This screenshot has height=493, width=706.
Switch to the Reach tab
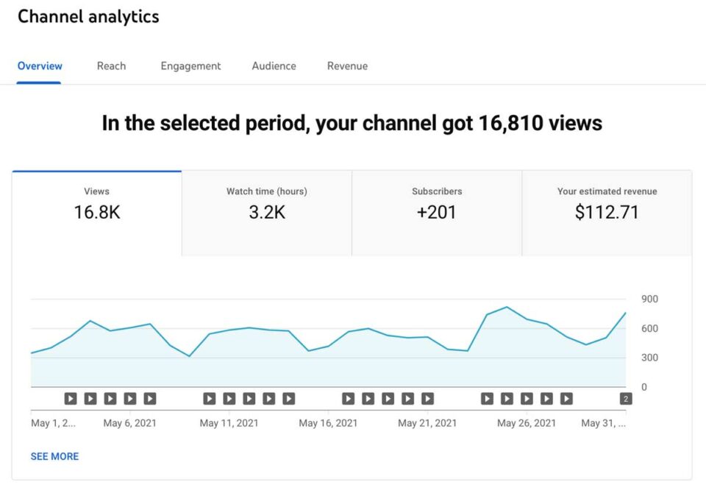coord(111,66)
